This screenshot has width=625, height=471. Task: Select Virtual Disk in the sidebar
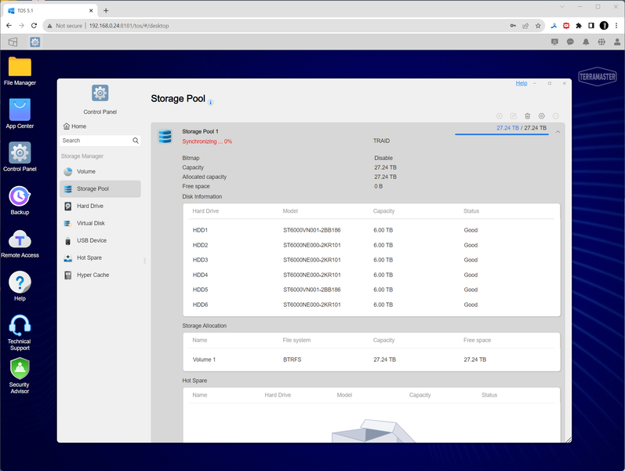pyautogui.click(x=100, y=223)
